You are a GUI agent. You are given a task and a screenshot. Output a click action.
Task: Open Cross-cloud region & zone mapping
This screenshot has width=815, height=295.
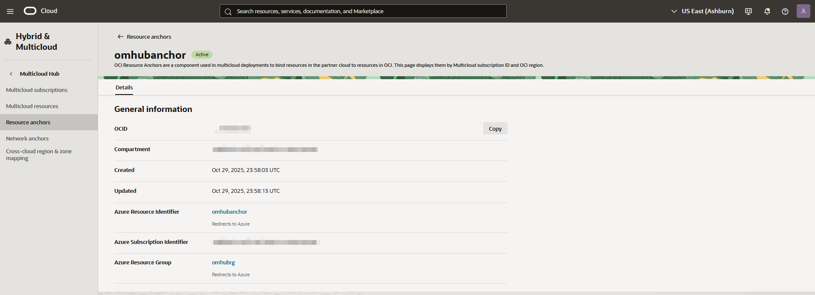(39, 155)
